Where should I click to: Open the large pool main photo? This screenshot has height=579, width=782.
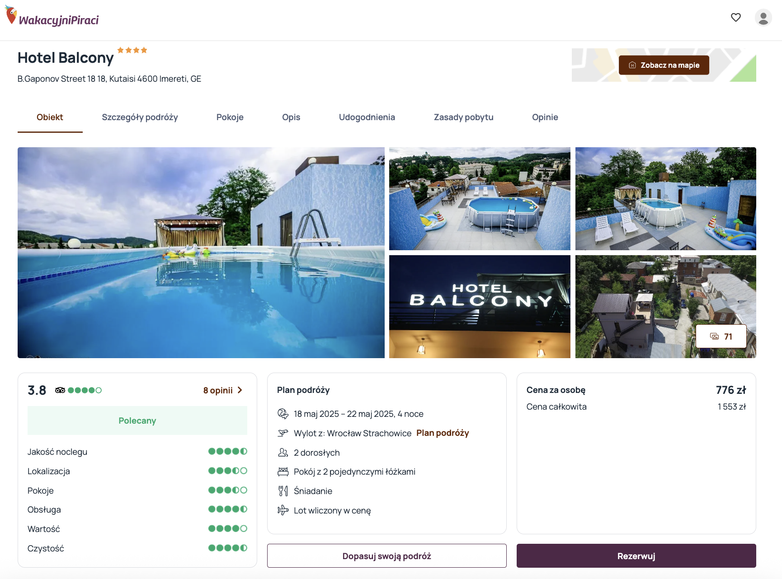click(x=201, y=252)
